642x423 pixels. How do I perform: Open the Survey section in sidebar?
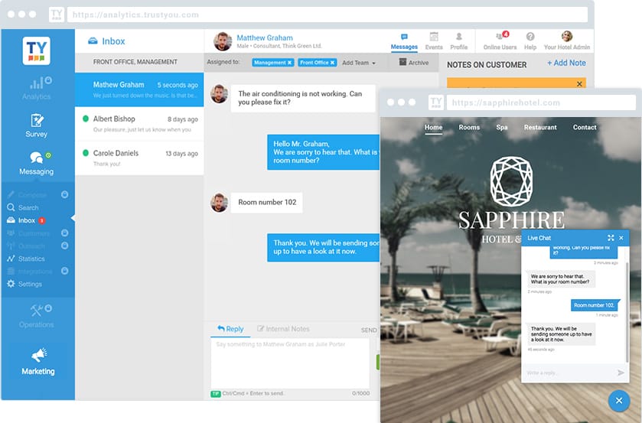(37, 125)
